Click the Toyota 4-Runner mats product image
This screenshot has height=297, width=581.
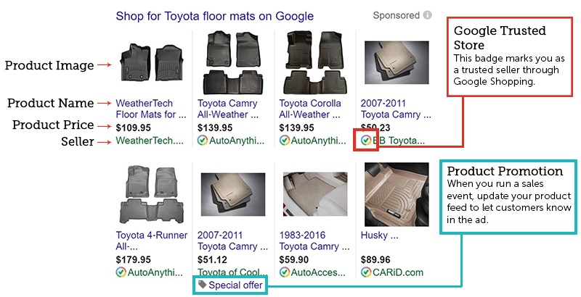150,194
